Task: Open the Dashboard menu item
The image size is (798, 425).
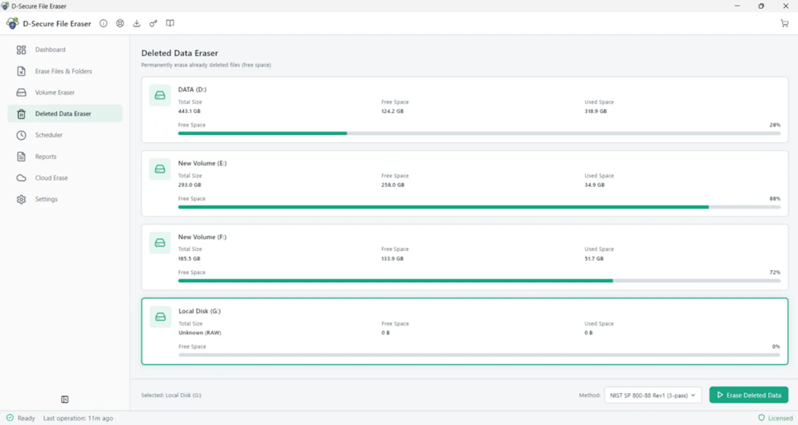Action: coord(65,50)
